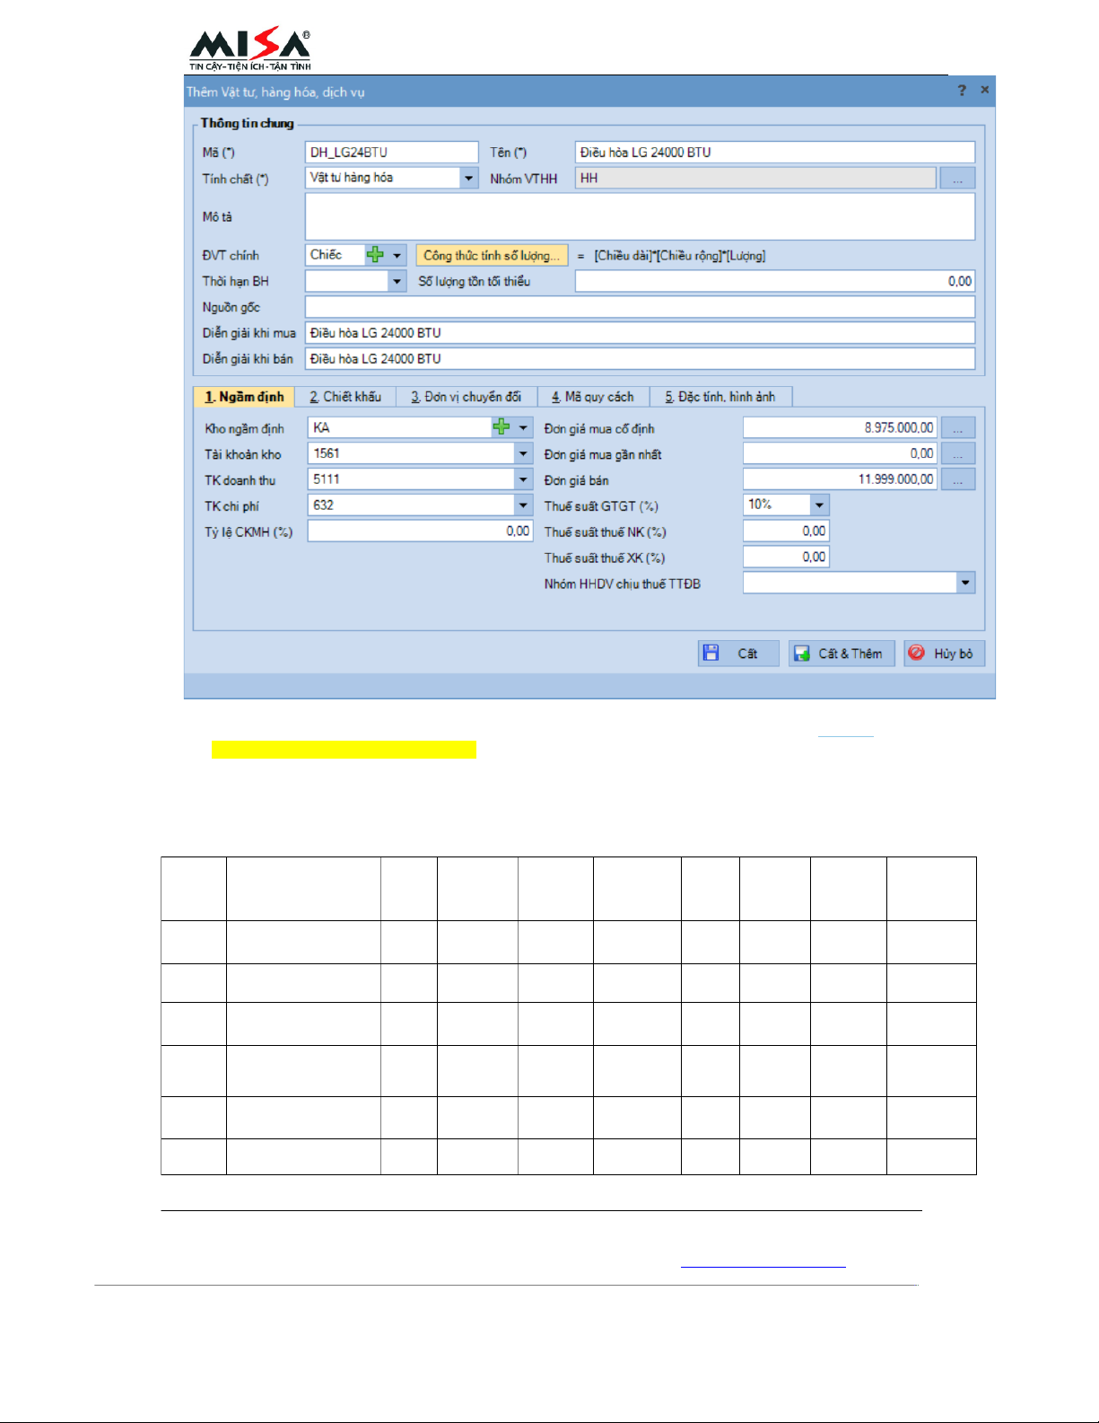Select the Đặc tính, hình ảnh tab
This screenshot has height=1423, width=1099.
coord(720,397)
